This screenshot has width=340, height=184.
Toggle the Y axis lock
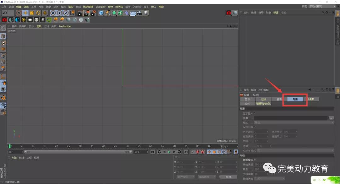pos(59,13)
